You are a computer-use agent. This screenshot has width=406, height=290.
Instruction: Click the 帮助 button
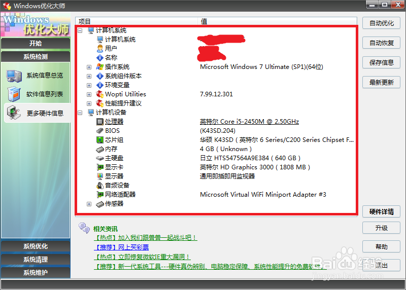pyautogui.click(x=381, y=246)
